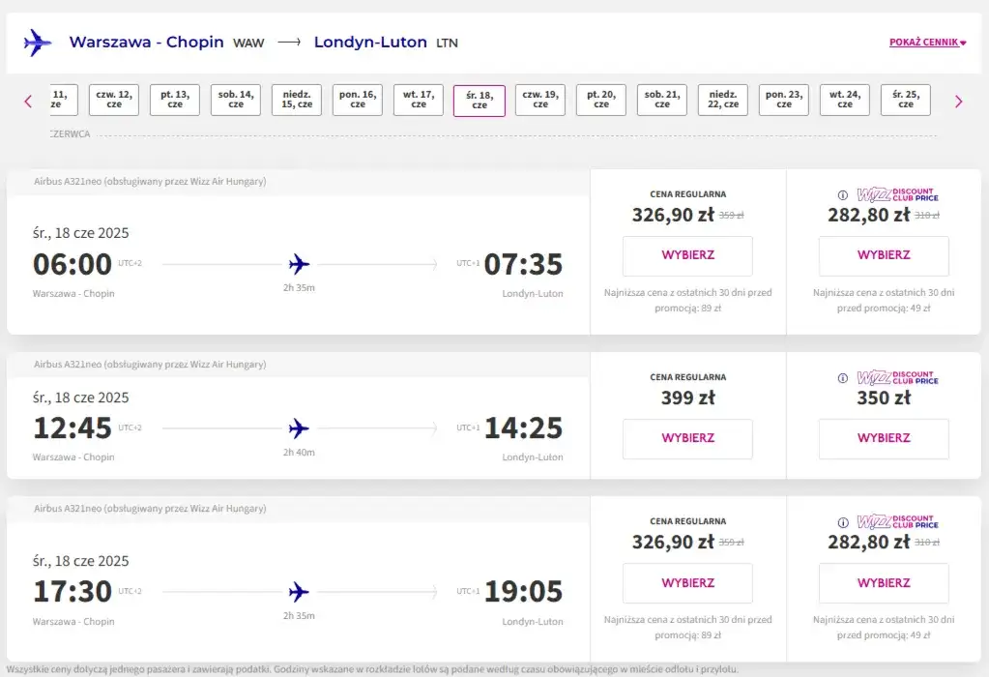This screenshot has height=677, width=989.
Task: Select the "pt. 20 cze" date
Action: coord(600,100)
